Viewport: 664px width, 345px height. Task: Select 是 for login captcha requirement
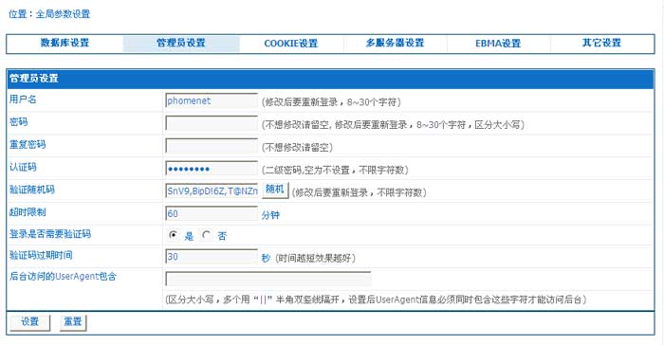click(173, 234)
